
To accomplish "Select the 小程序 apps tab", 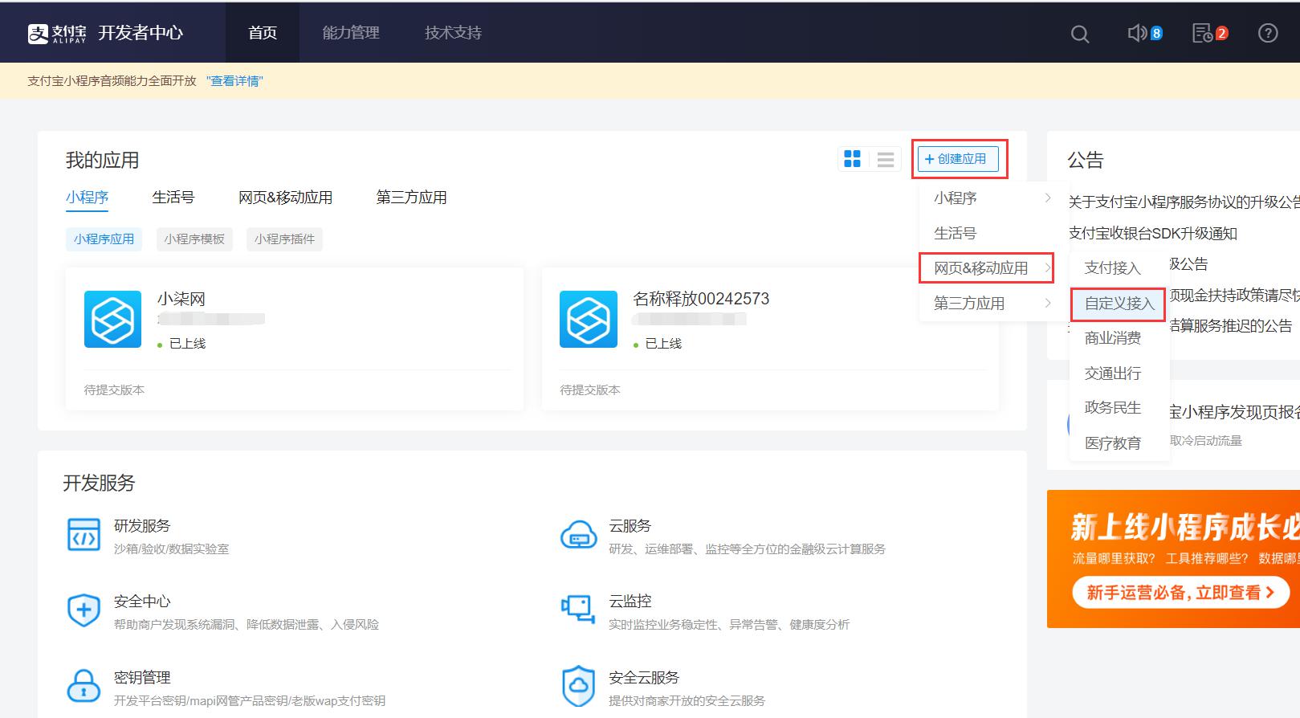I will [x=87, y=198].
